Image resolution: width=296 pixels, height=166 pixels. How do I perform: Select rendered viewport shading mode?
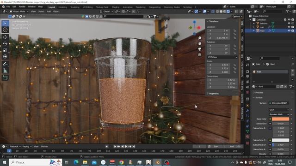tap(228, 12)
